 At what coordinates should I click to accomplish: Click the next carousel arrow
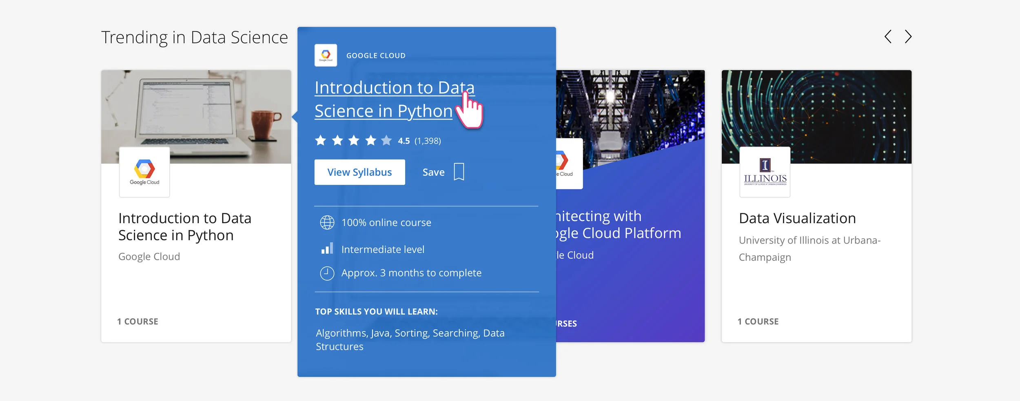coord(908,37)
